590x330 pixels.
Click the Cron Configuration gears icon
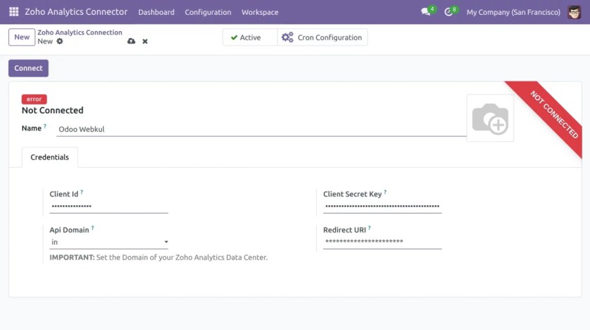coord(287,37)
